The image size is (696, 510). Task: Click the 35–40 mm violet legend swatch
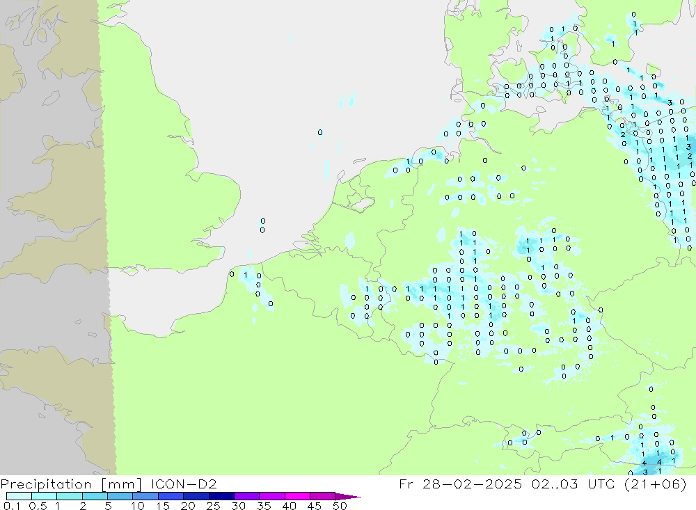(272, 496)
